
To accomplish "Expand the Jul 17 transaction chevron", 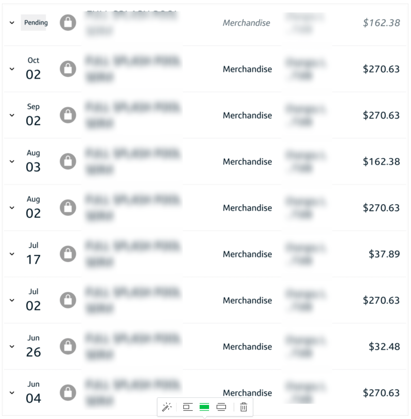I will click(12, 254).
